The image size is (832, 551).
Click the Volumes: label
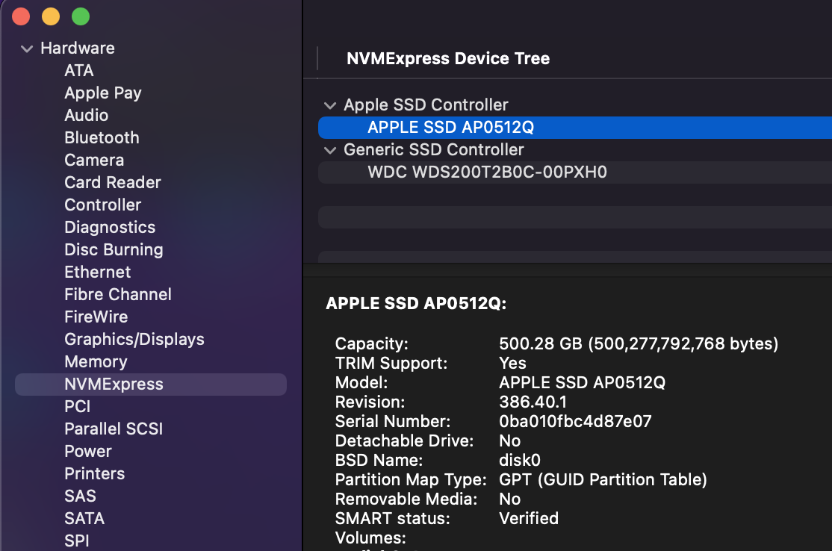coord(370,538)
